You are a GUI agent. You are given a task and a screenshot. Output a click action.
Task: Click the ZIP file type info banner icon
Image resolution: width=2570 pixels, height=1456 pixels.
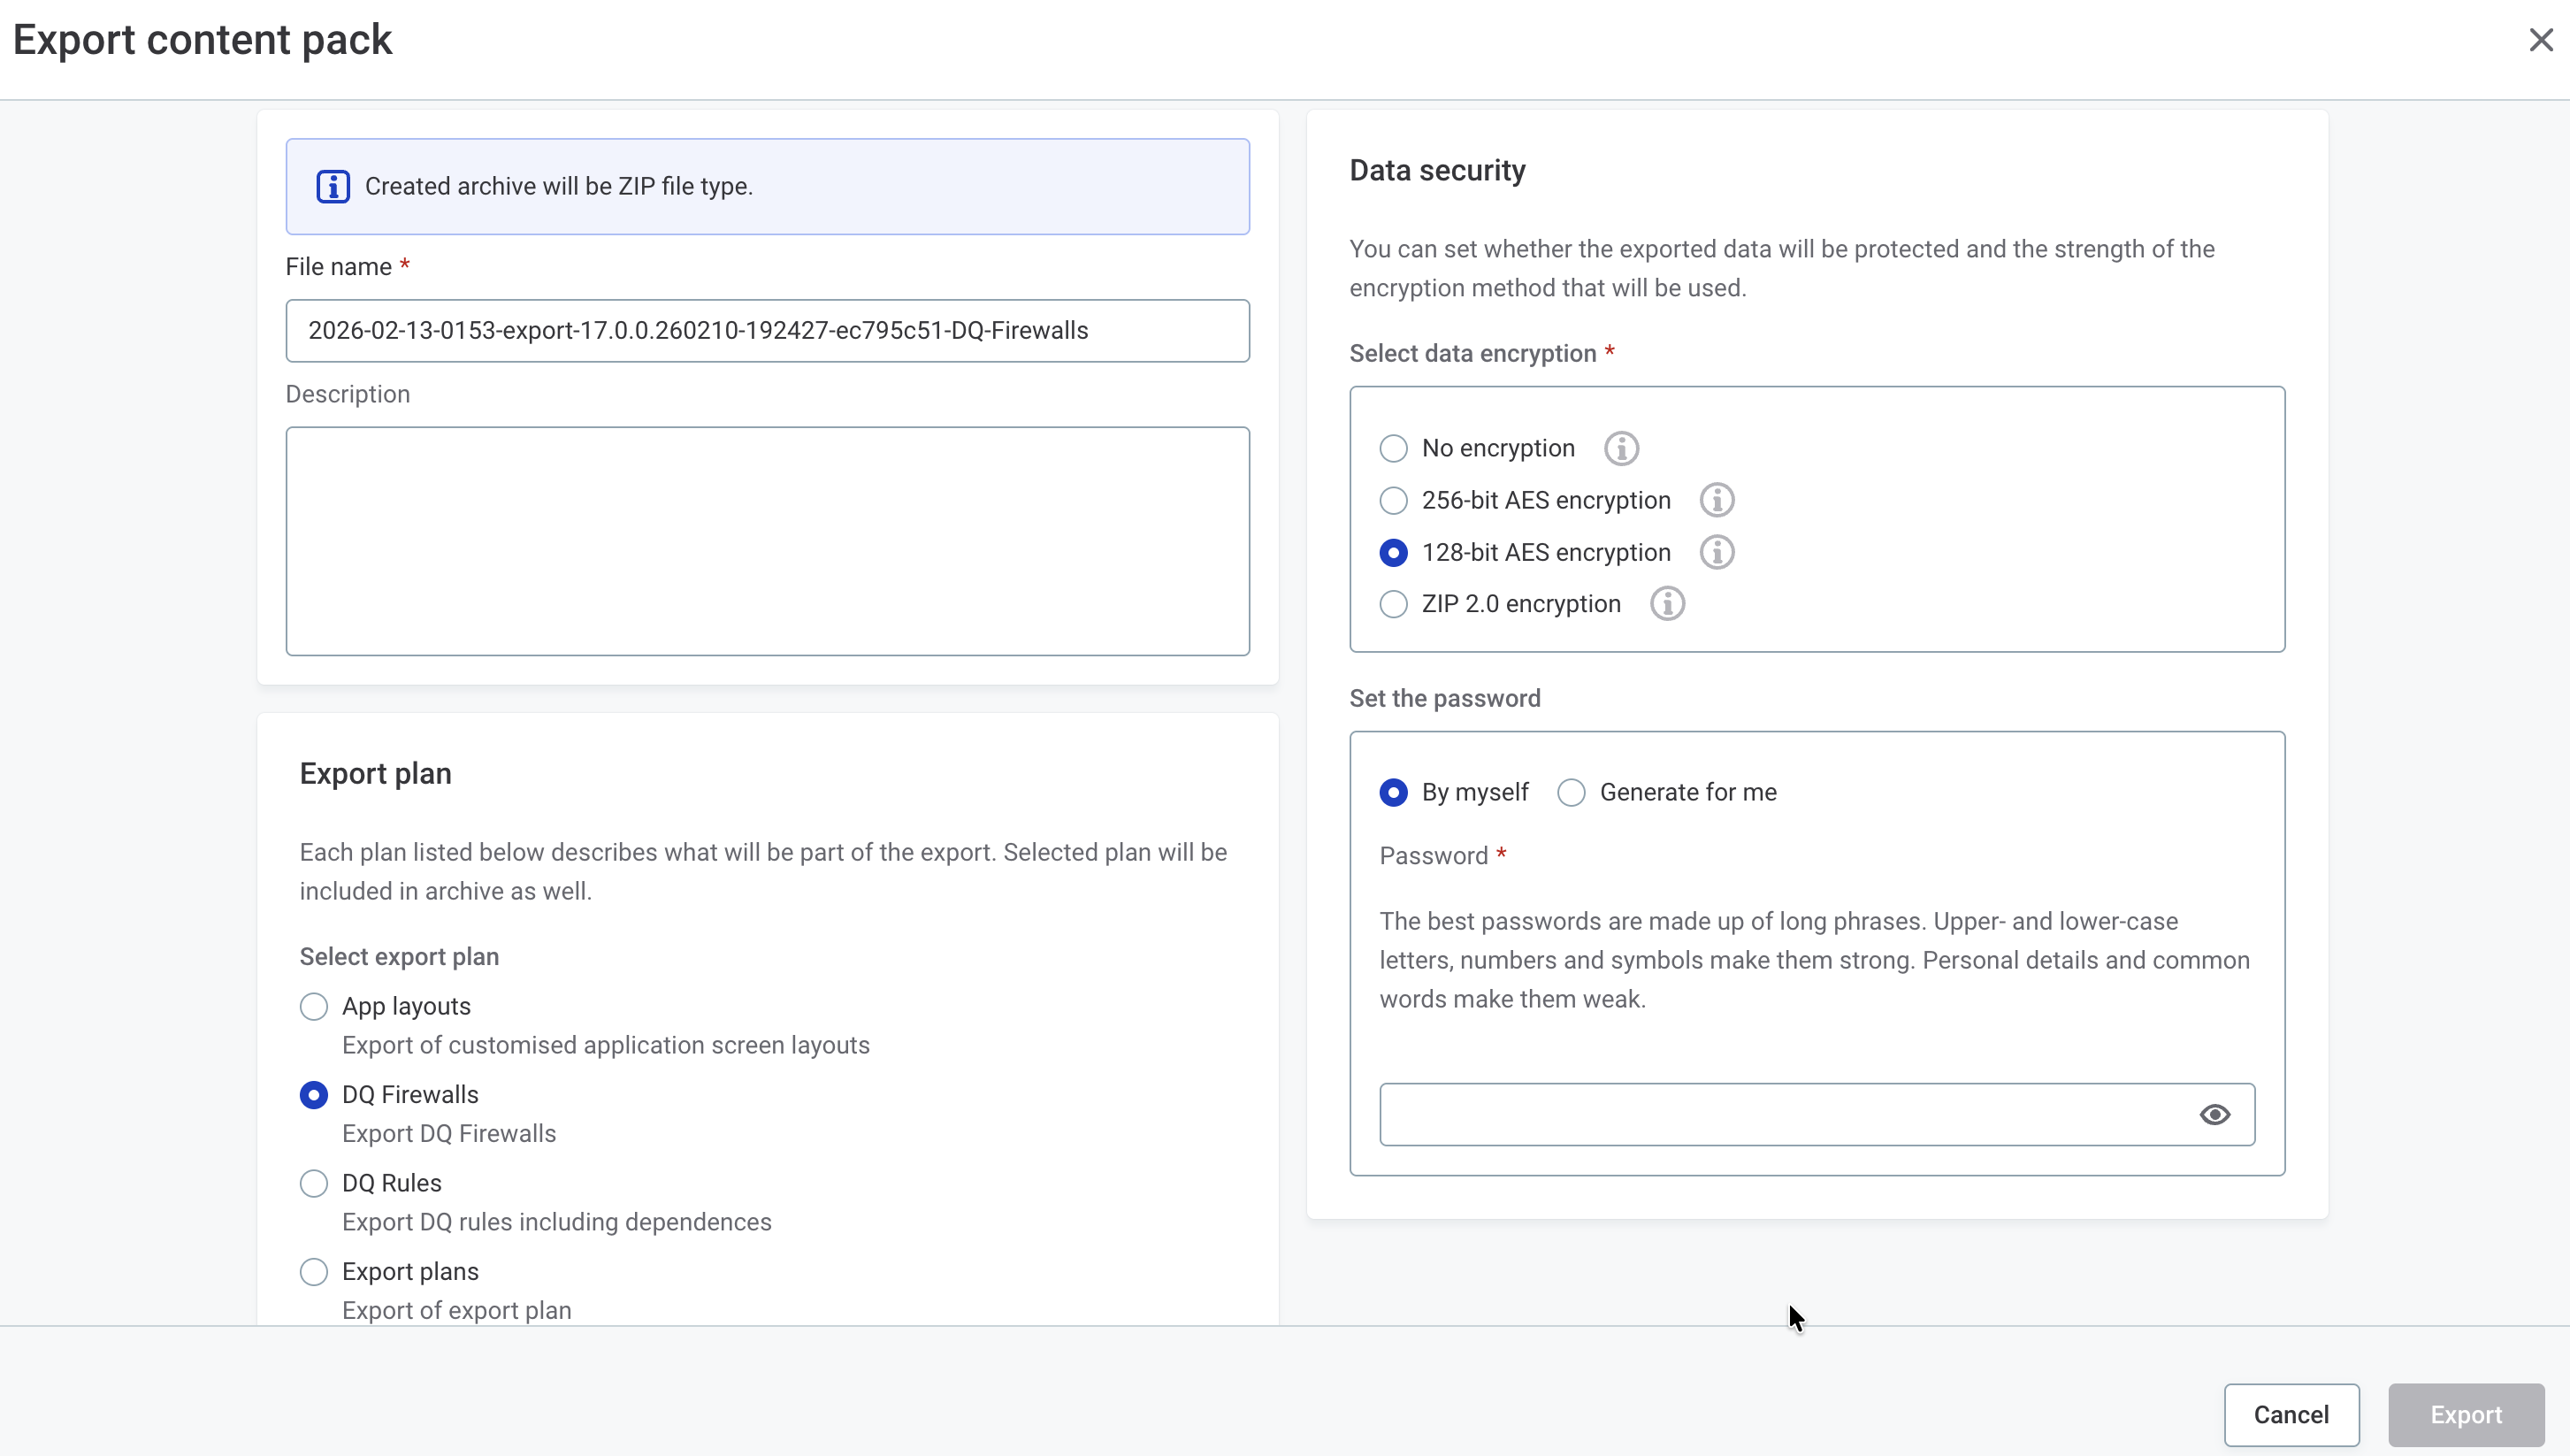tap(333, 187)
